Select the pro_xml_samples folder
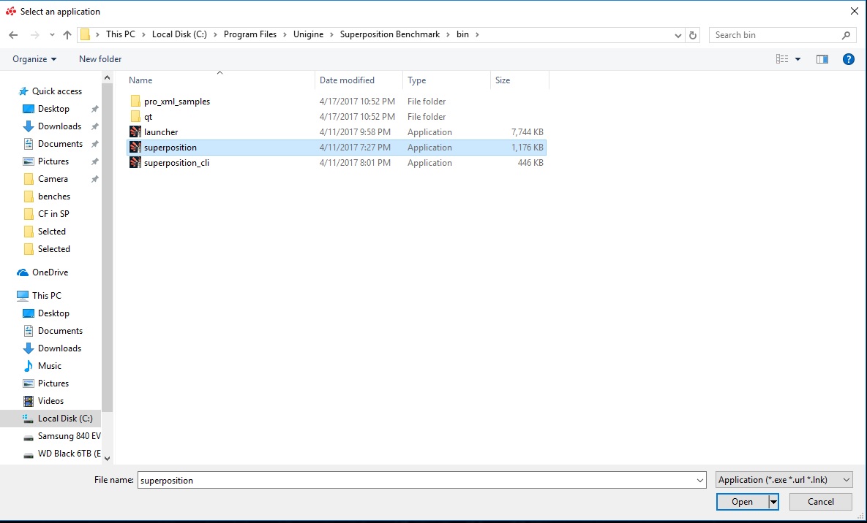 tap(177, 101)
